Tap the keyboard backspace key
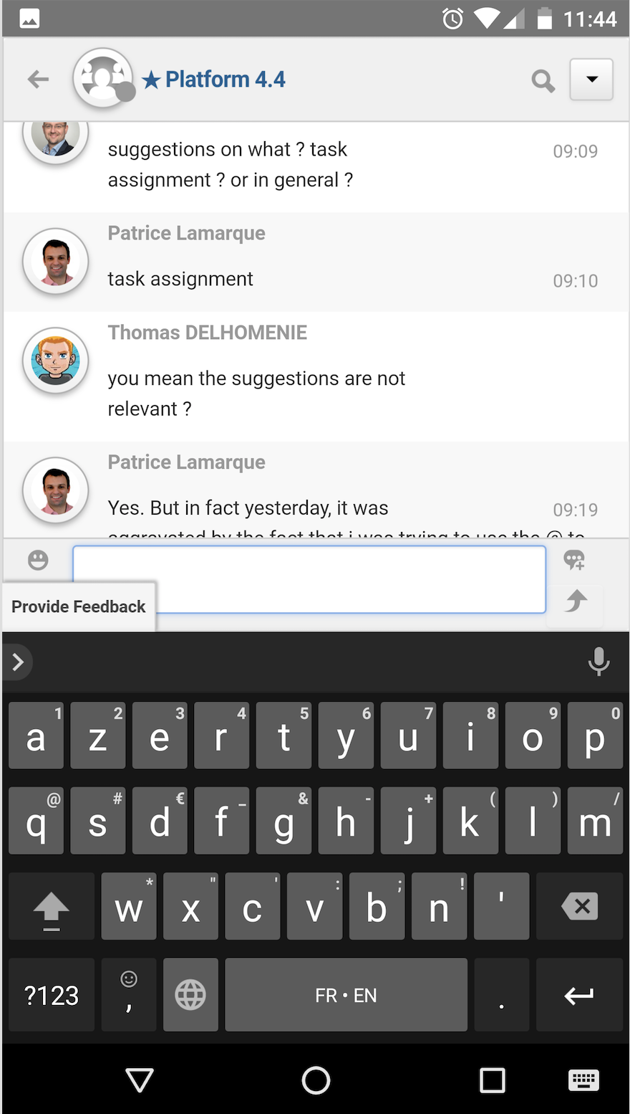 pyautogui.click(x=580, y=907)
